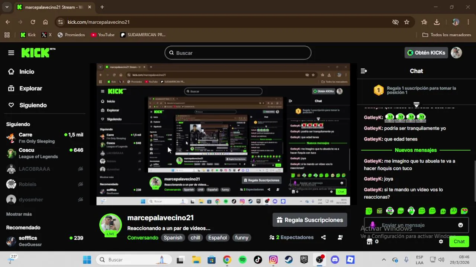Screen dimensions: 476x267
Task: Collapse the chat panel arrow icon
Action: (x=364, y=71)
